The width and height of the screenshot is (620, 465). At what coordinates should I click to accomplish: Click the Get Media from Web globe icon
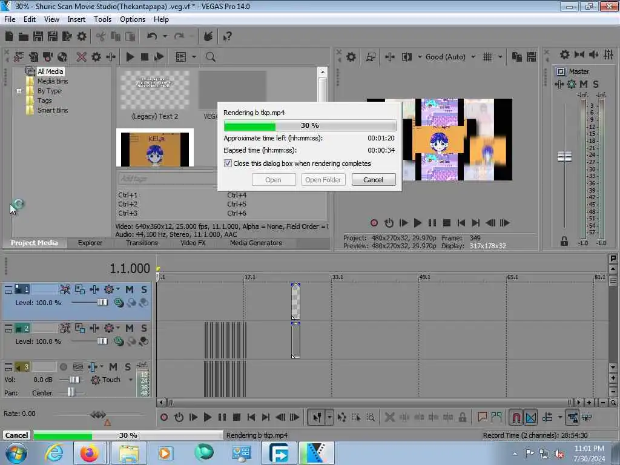point(62,57)
